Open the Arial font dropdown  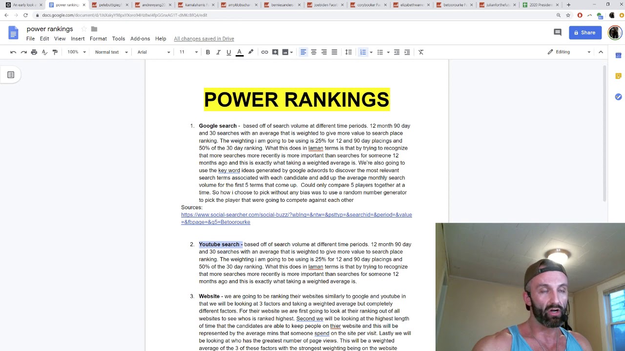point(154,52)
